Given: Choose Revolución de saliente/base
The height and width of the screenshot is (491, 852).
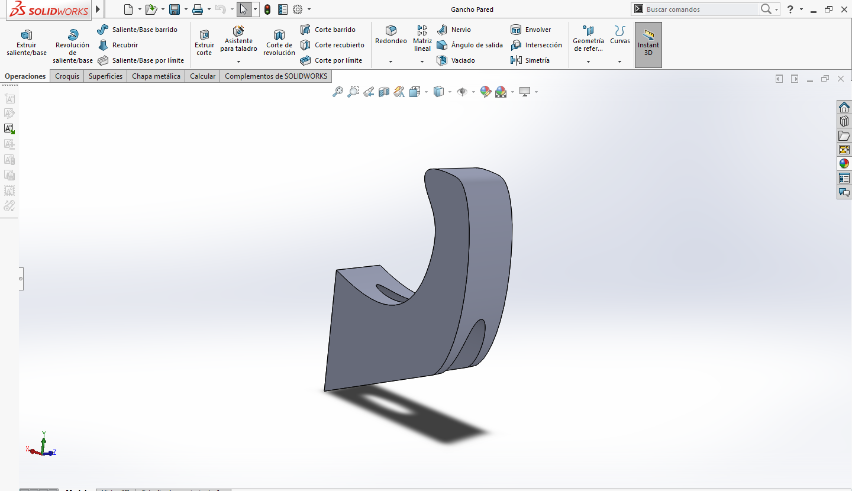Looking at the screenshot, I should 73,46.
